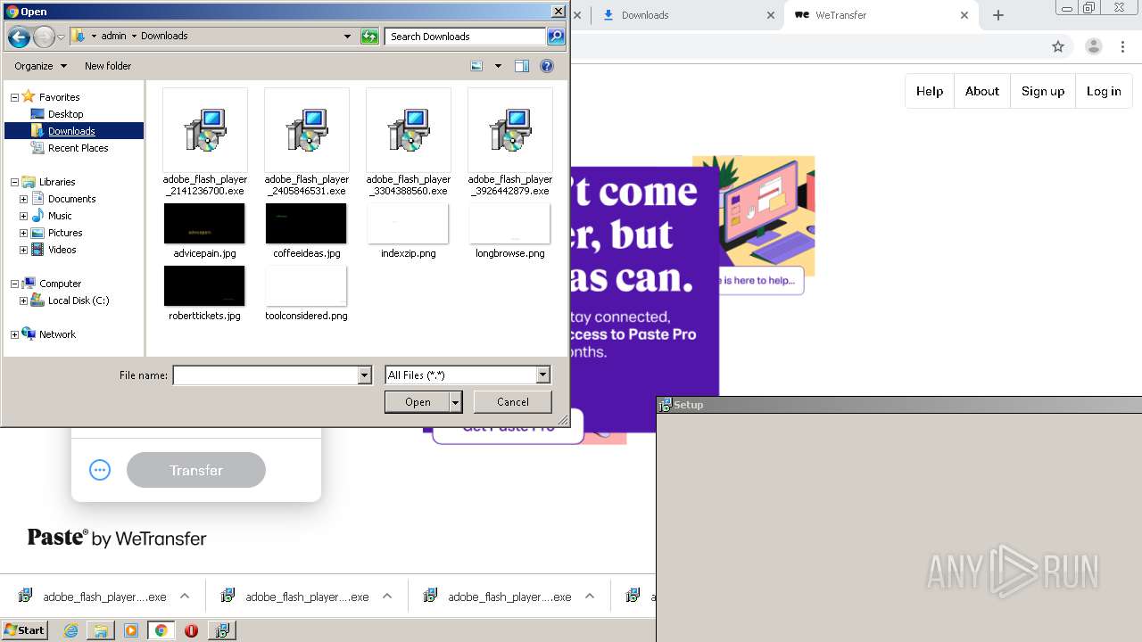This screenshot has width=1142, height=642.
Task: Select file adobe_flash_player_2141236700.exe
Action: click(x=205, y=143)
